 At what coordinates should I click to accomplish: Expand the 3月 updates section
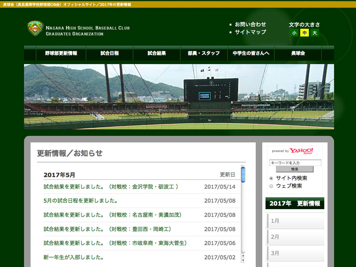click(x=295, y=253)
